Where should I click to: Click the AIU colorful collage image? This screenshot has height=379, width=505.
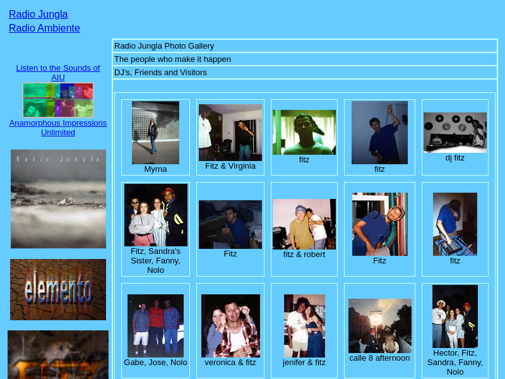coord(58,100)
